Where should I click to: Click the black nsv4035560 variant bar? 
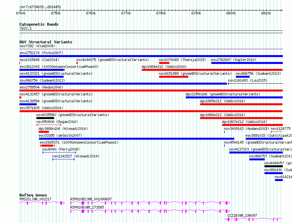[x=45, y=118]
